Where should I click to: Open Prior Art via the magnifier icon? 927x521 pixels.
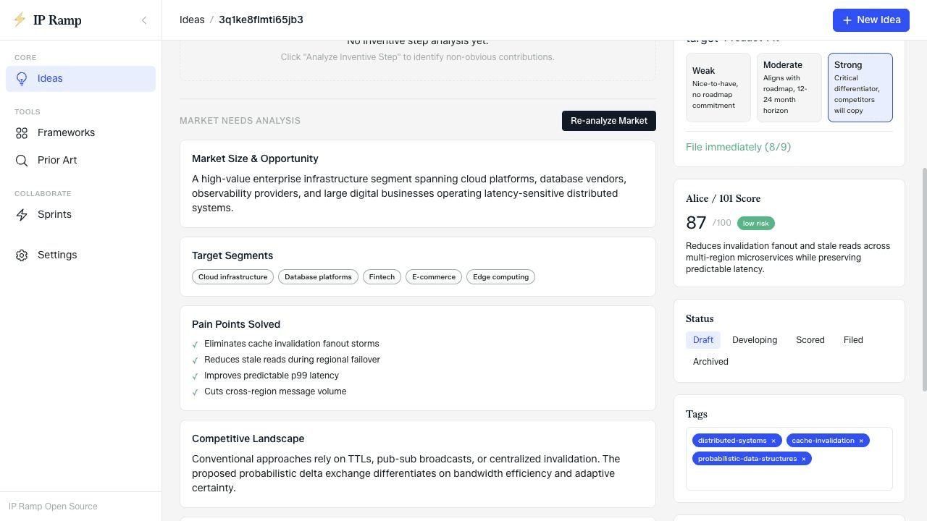[22, 161]
